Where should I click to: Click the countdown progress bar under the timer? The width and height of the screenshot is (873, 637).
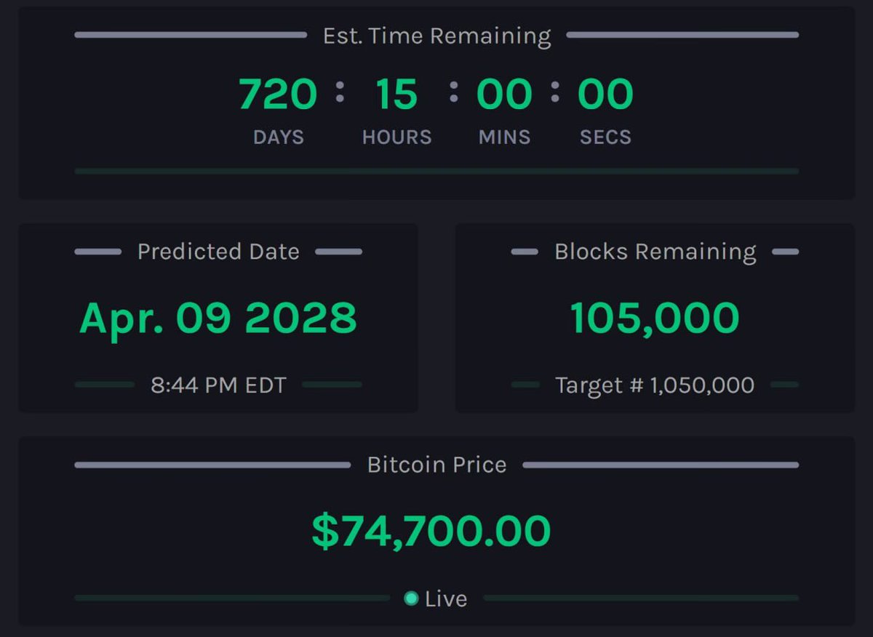click(x=436, y=172)
